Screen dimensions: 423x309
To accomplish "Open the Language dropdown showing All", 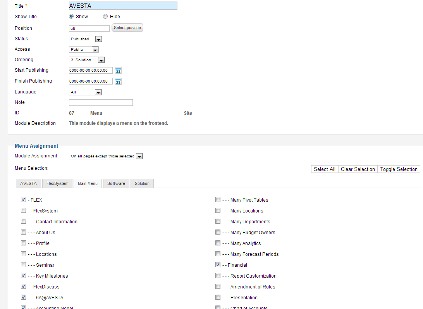I will (x=85, y=92).
